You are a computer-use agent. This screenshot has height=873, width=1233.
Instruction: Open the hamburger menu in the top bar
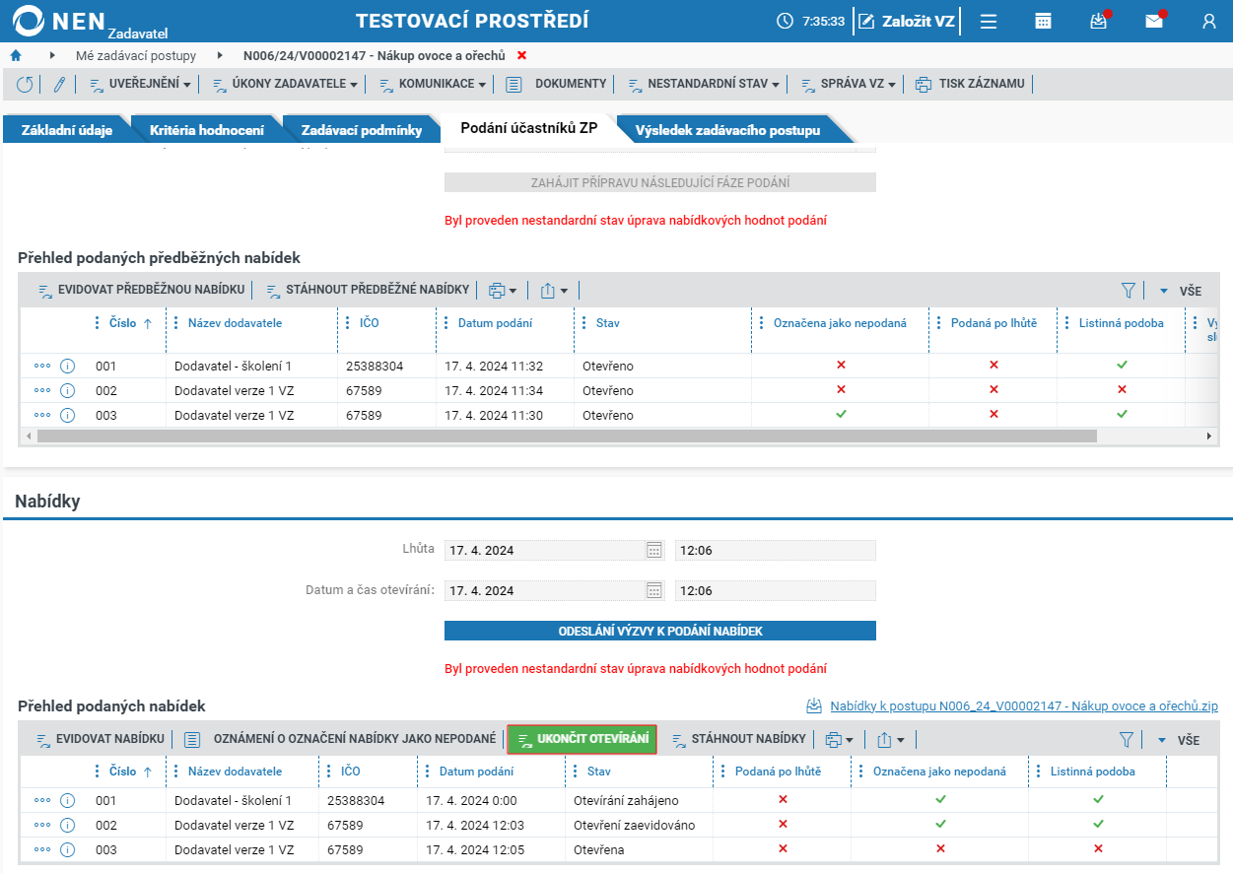tap(989, 21)
